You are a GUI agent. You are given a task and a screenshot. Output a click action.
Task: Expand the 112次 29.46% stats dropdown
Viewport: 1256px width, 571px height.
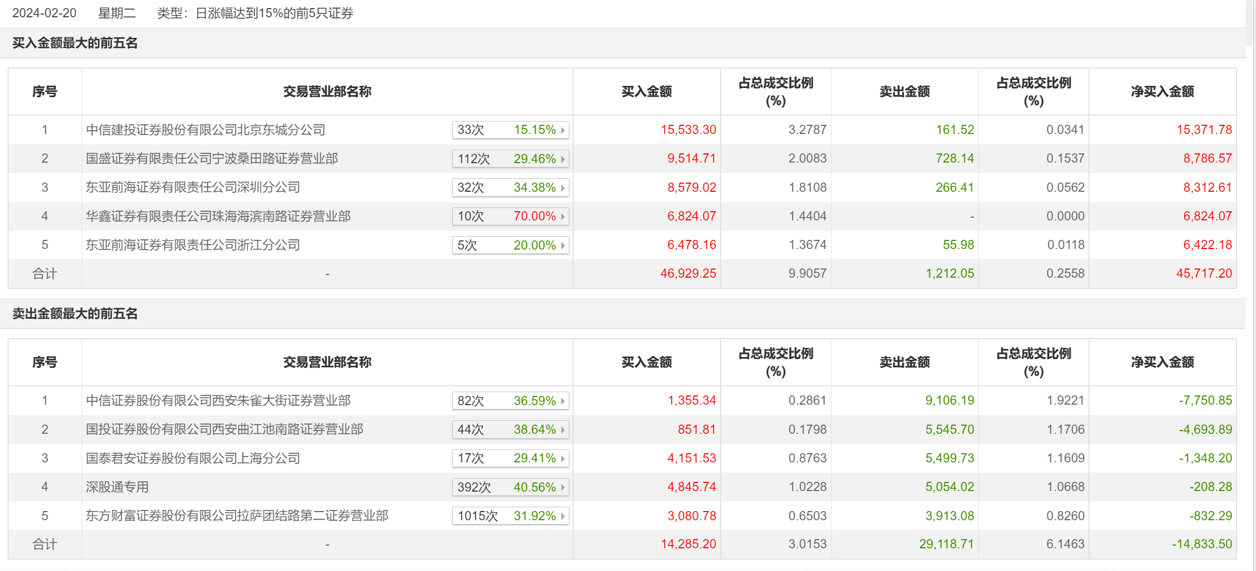coord(510,159)
